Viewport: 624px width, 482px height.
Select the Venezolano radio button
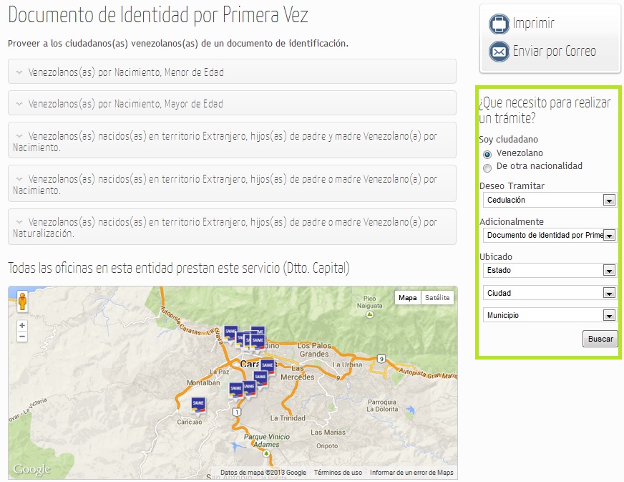click(x=487, y=154)
